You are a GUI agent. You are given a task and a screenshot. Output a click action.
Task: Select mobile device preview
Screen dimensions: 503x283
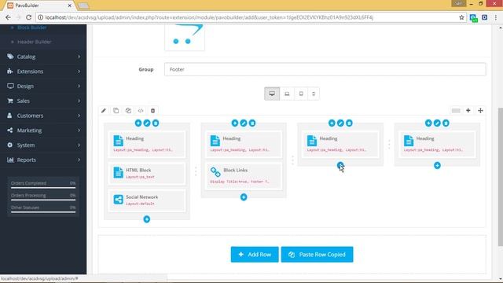point(314,94)
